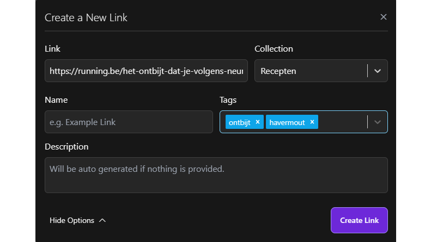Click the empty area in Tags field
Image resolution: width=431 pixels, height=242 pixels.
coord(342,122)
